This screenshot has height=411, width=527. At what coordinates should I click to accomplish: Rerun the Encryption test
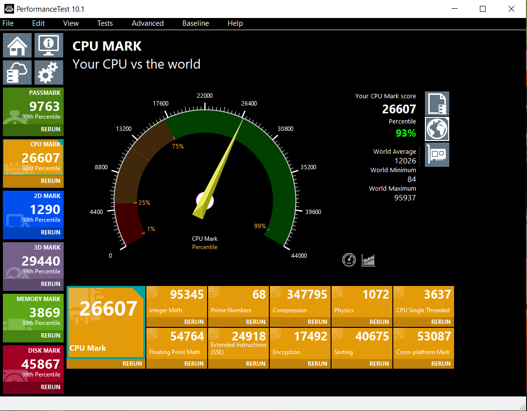(317, 363)
